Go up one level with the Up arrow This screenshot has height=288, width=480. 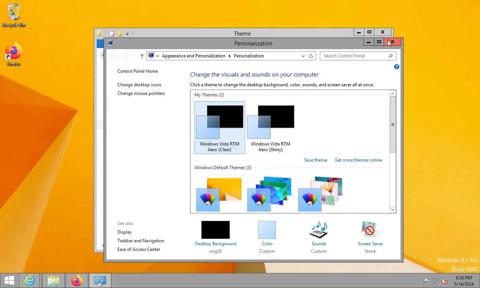[x=142, y=56]
